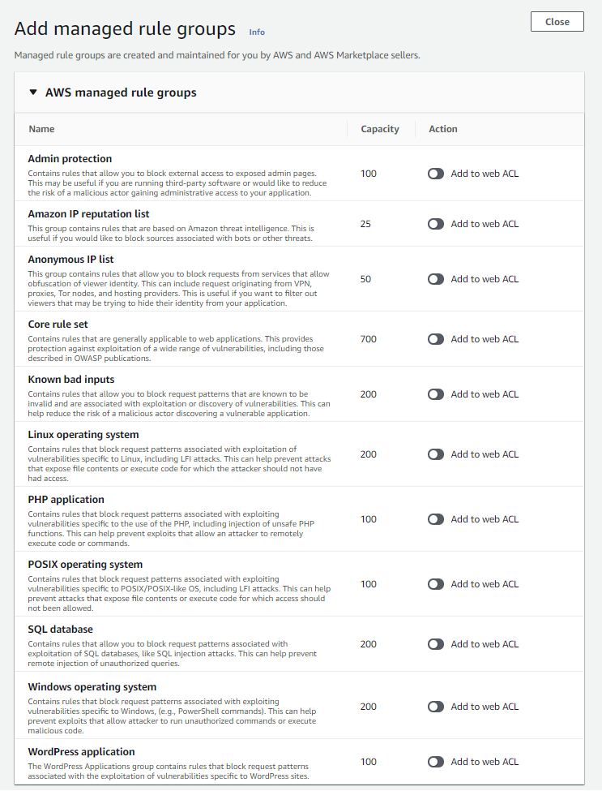Screen dimensions: 602x791
Task: Click the Close button
Action: (557, 22)
